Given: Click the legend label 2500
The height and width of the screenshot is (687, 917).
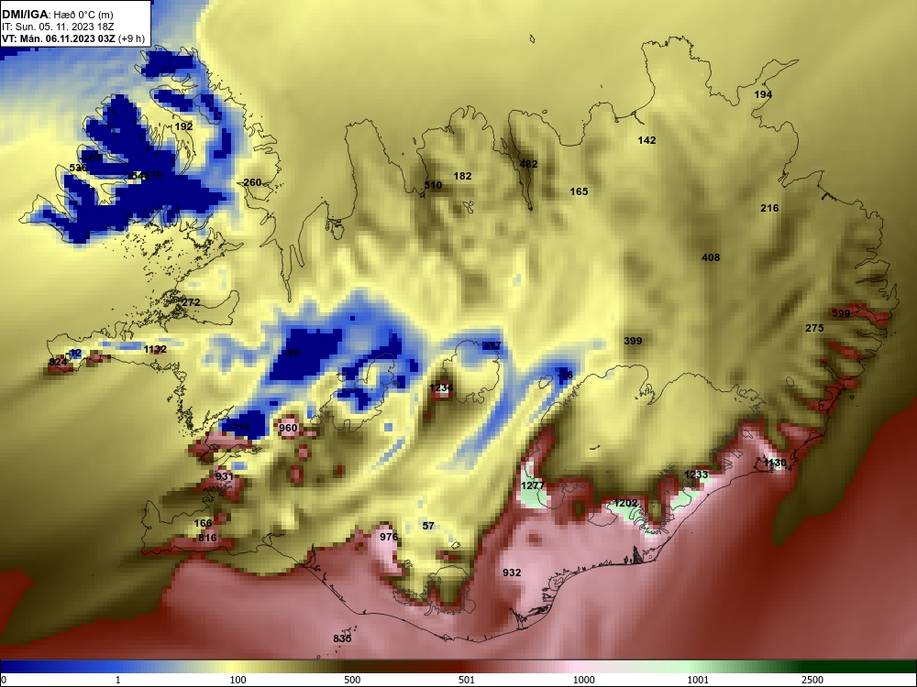Looking at the screenshot, I should click(812, 680).
